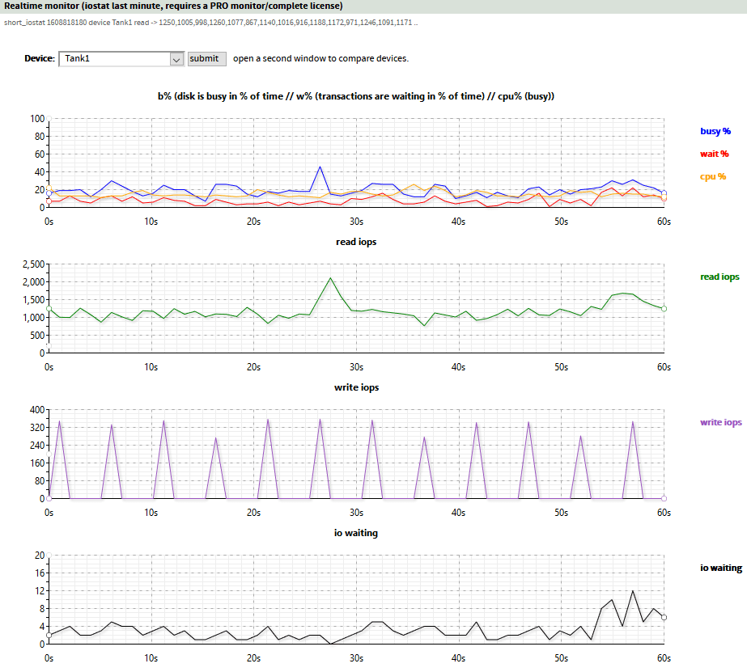Click the 60s end marker on the io waiting line
747x672 pixels.
664,617
